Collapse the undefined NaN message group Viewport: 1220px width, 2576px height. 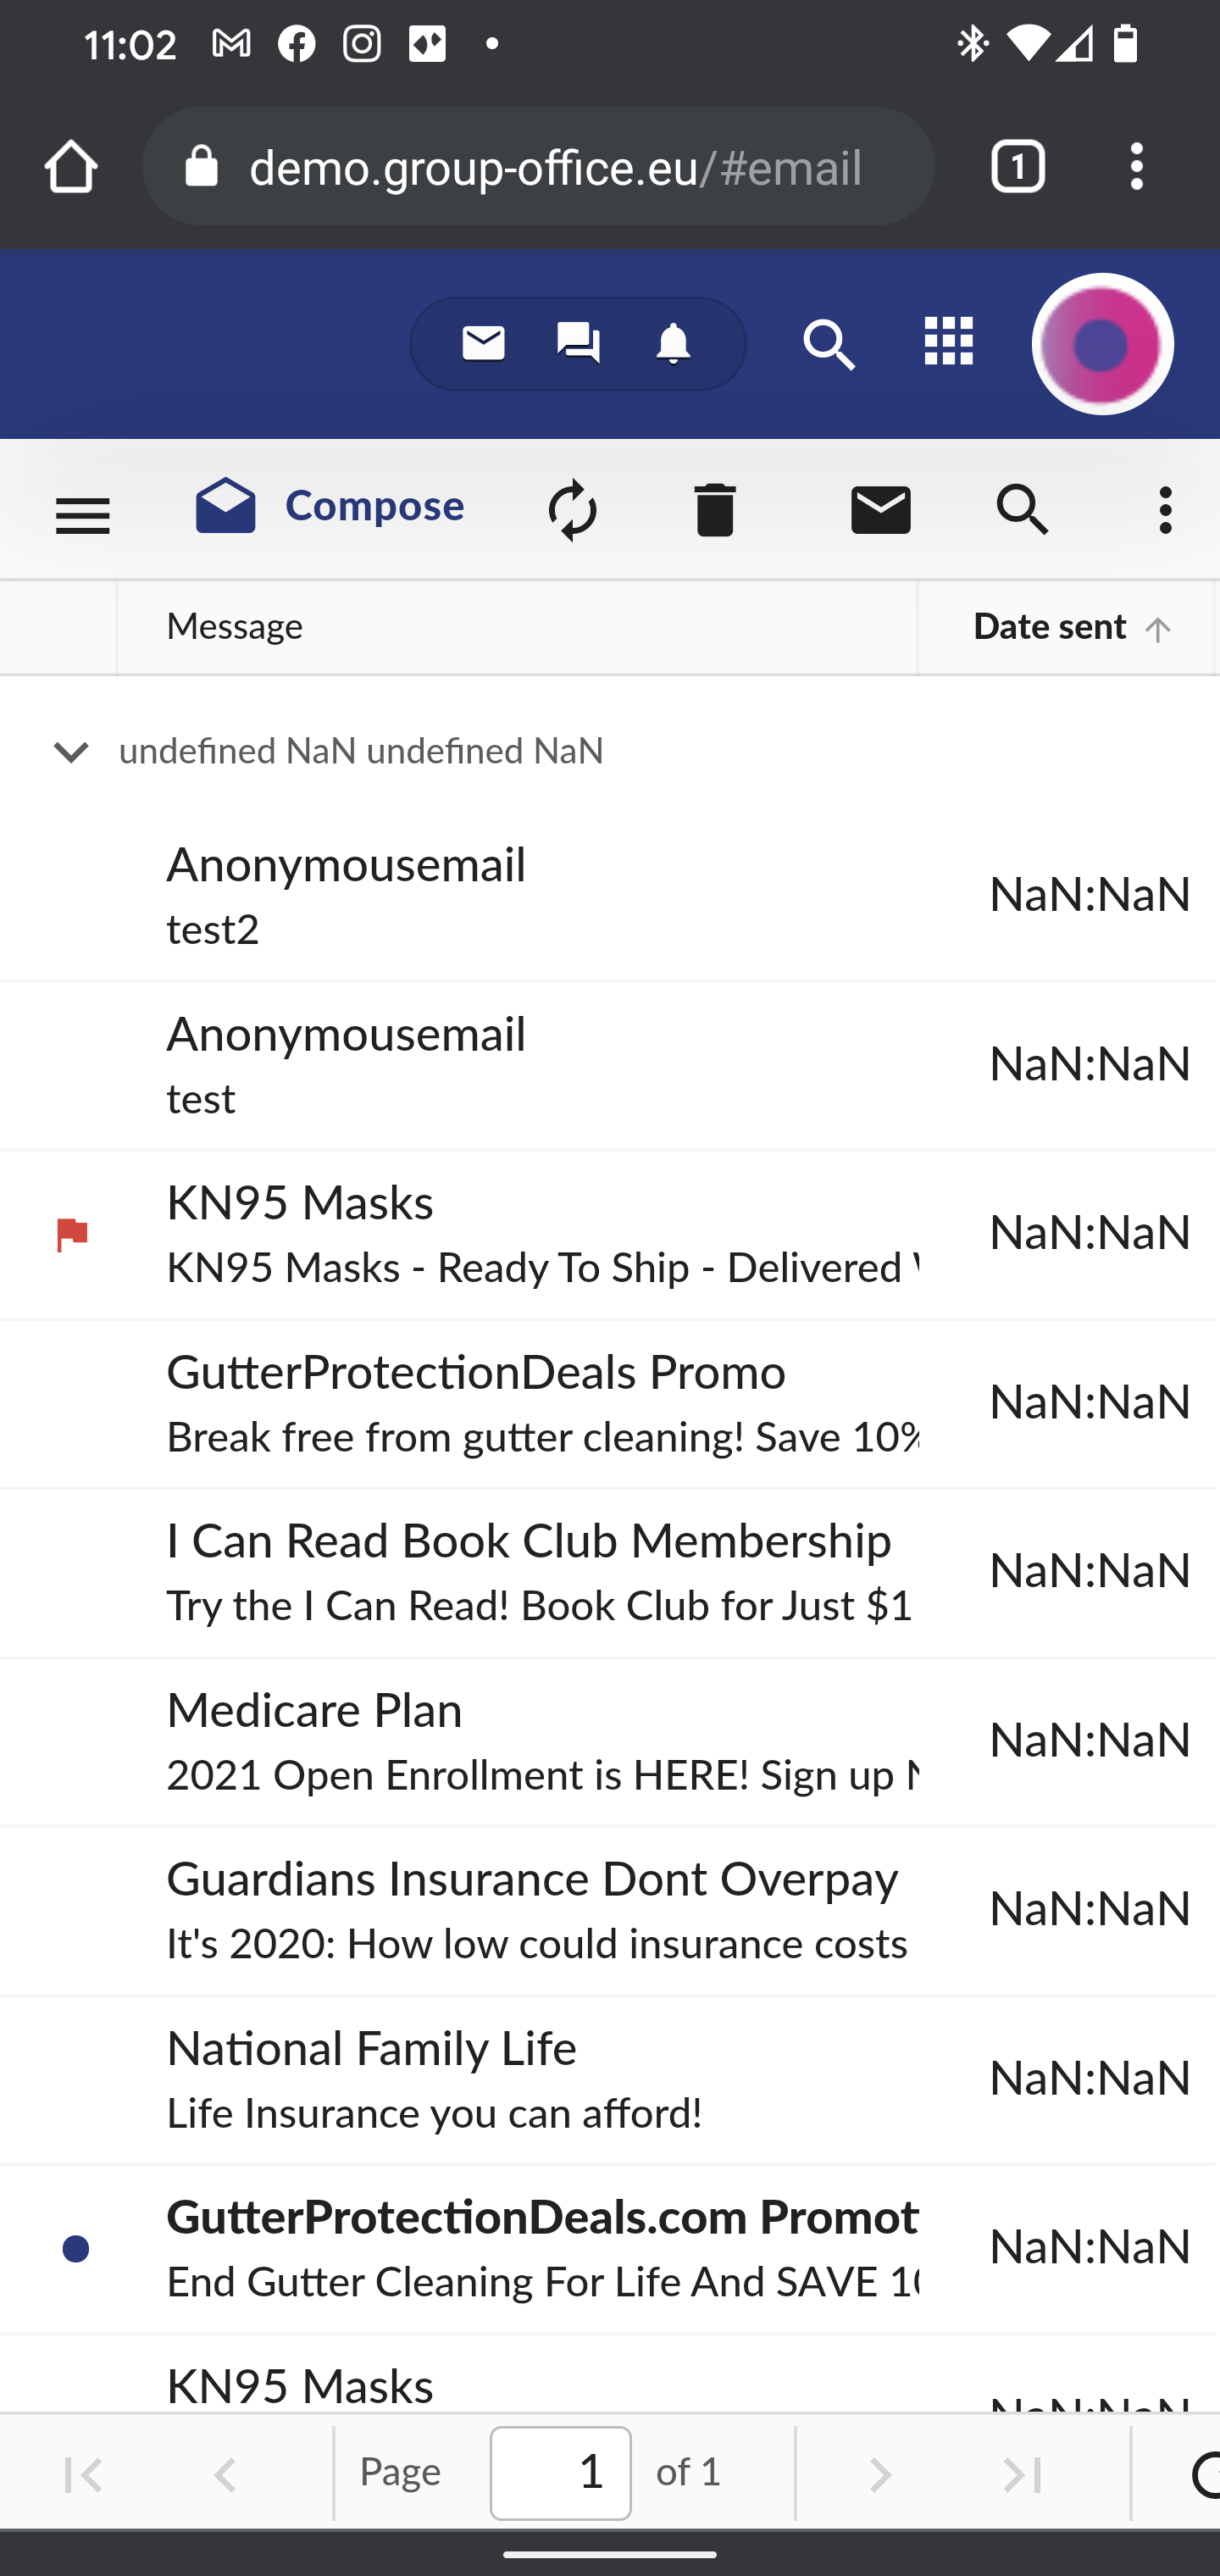pos(70,752)
